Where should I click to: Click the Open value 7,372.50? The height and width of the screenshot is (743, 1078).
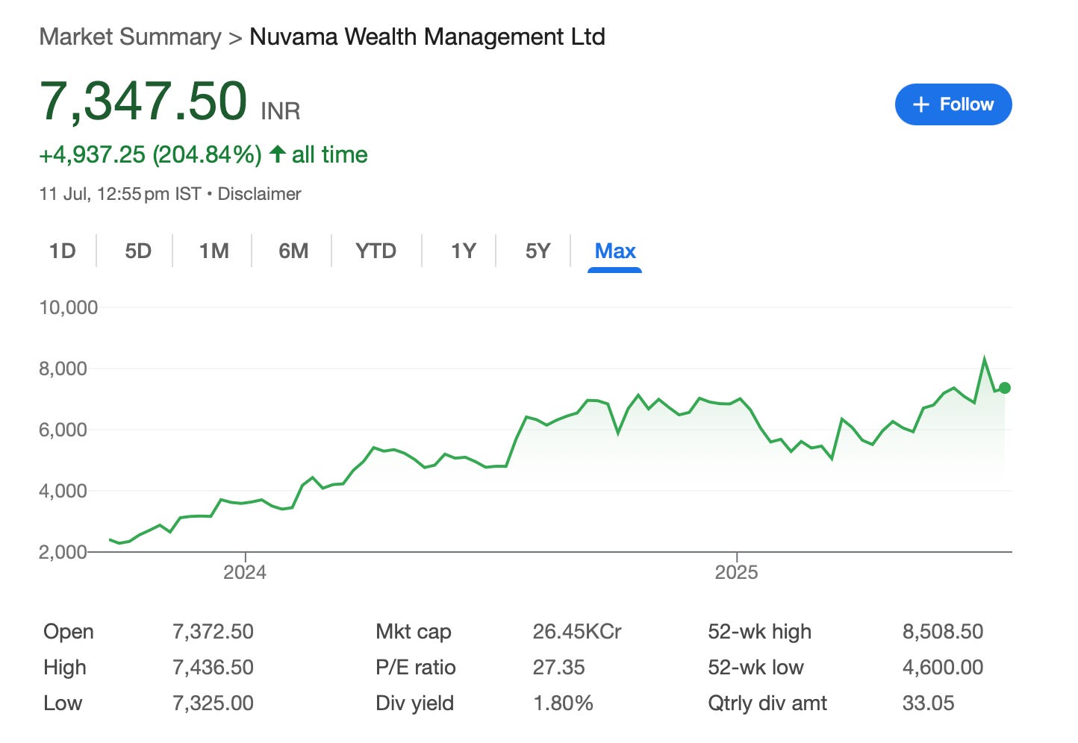[213, 631]
